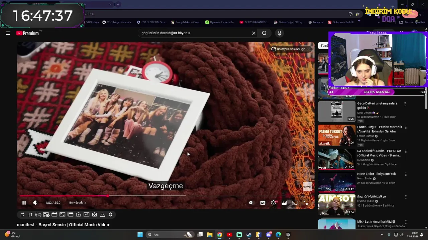
Task: Open the options menu for Fatma Turgut video
Action: click(406, 127)
